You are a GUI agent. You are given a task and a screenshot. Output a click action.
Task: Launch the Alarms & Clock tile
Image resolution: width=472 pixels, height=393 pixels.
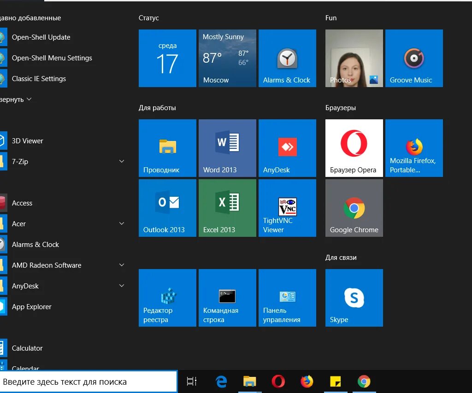287,58
